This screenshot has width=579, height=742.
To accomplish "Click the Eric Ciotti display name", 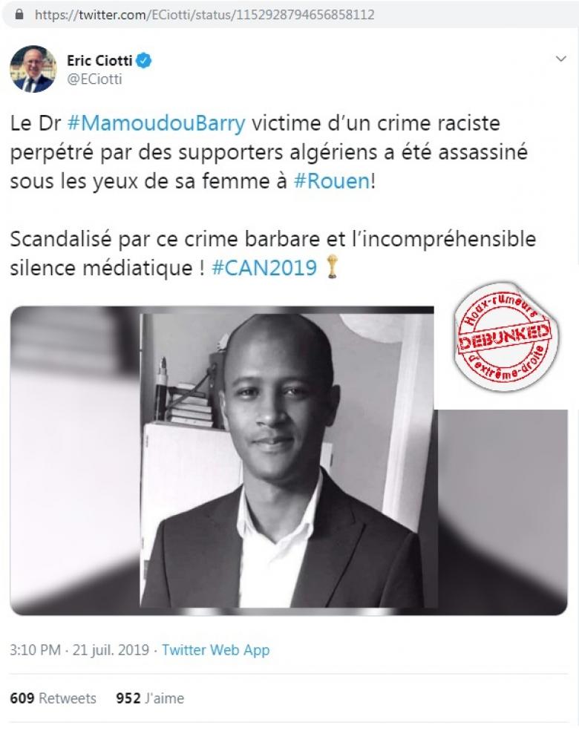I will pos(99,61).
